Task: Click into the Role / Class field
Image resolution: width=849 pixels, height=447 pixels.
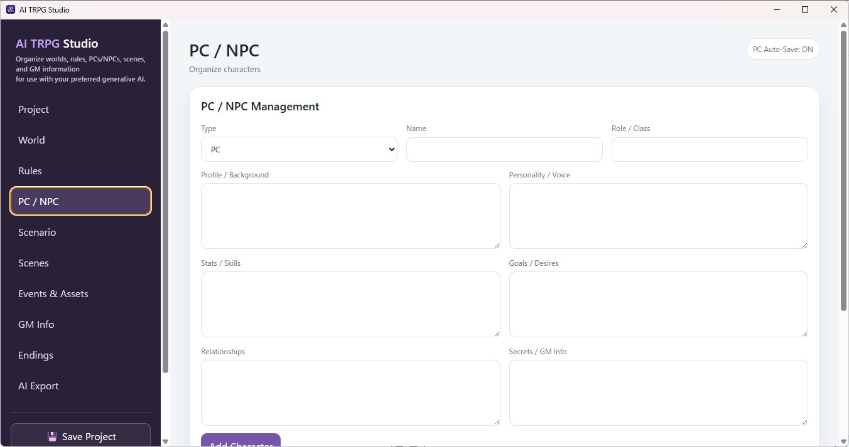Action: click(710, 149)
